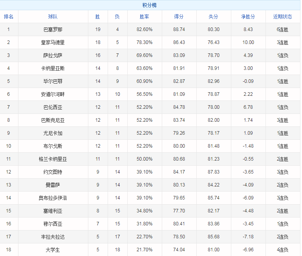The image size is (302, 256).
Task: Click points scored 79.65 for 奥布拉多伊洛
Action: pyautogui.click(x=179, y=197)
